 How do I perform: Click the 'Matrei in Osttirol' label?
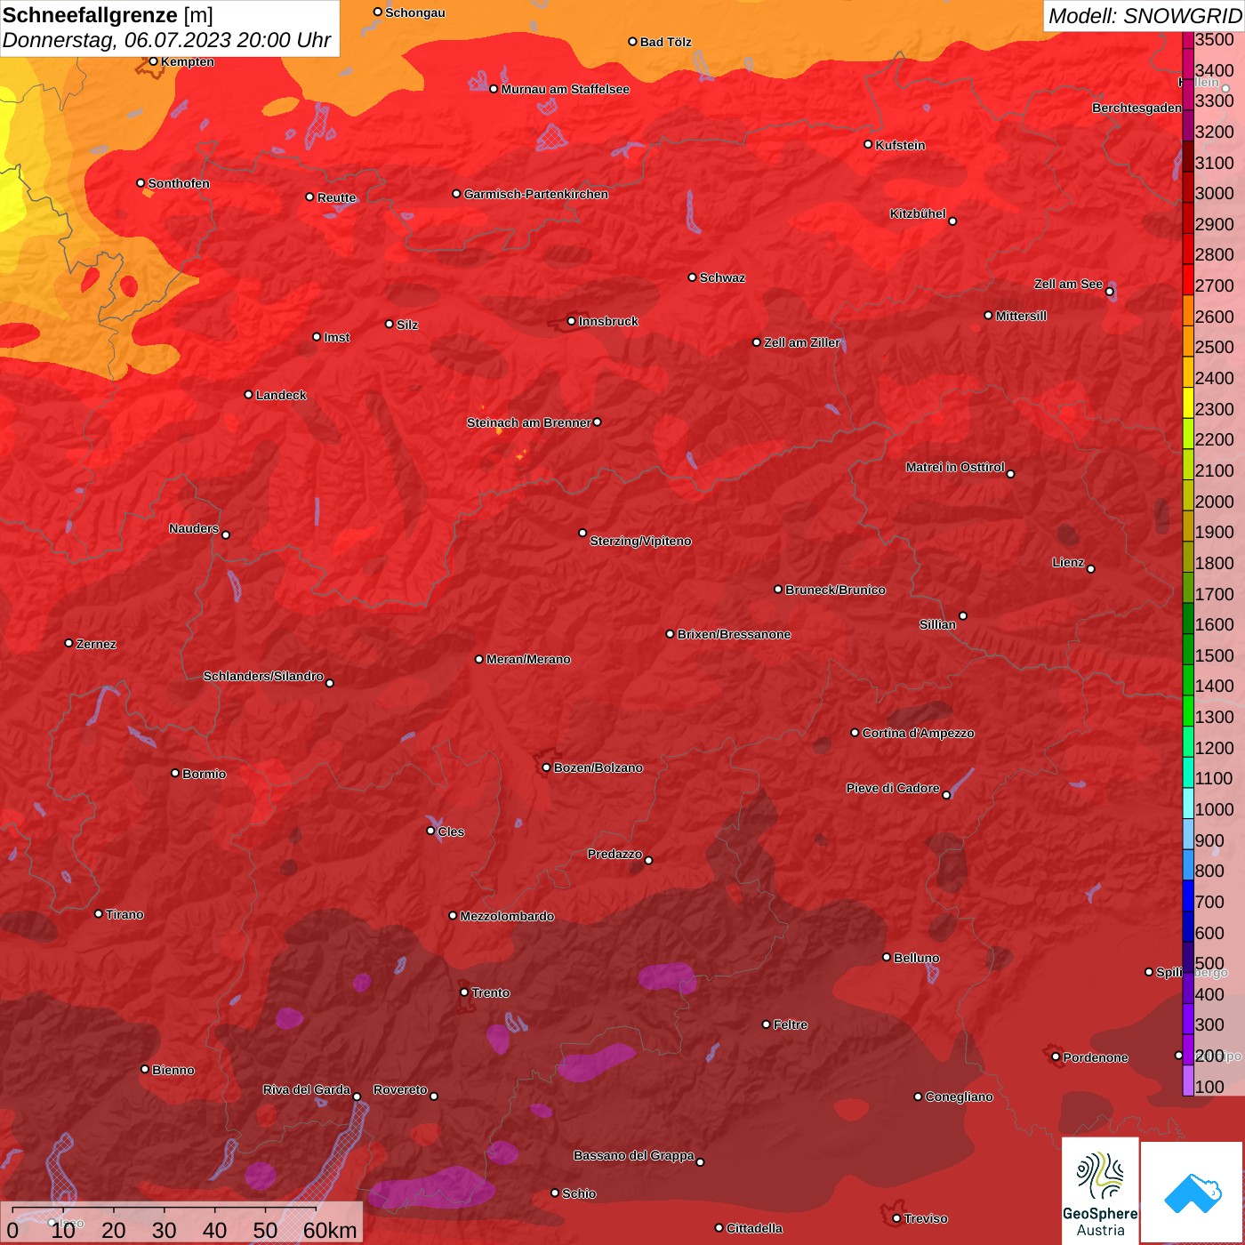955,467
